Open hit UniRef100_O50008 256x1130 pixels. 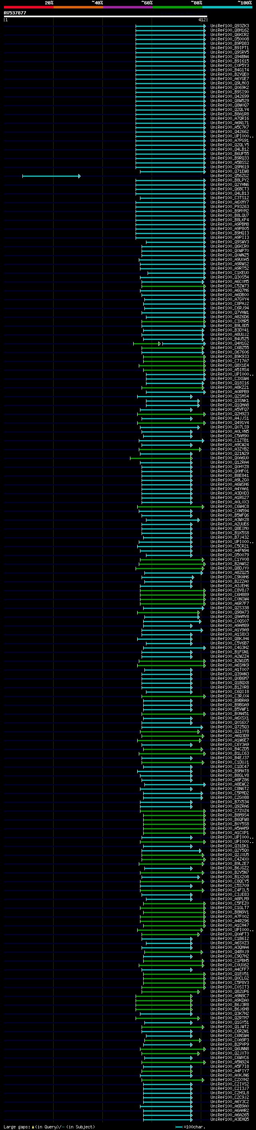coord(230,39)
